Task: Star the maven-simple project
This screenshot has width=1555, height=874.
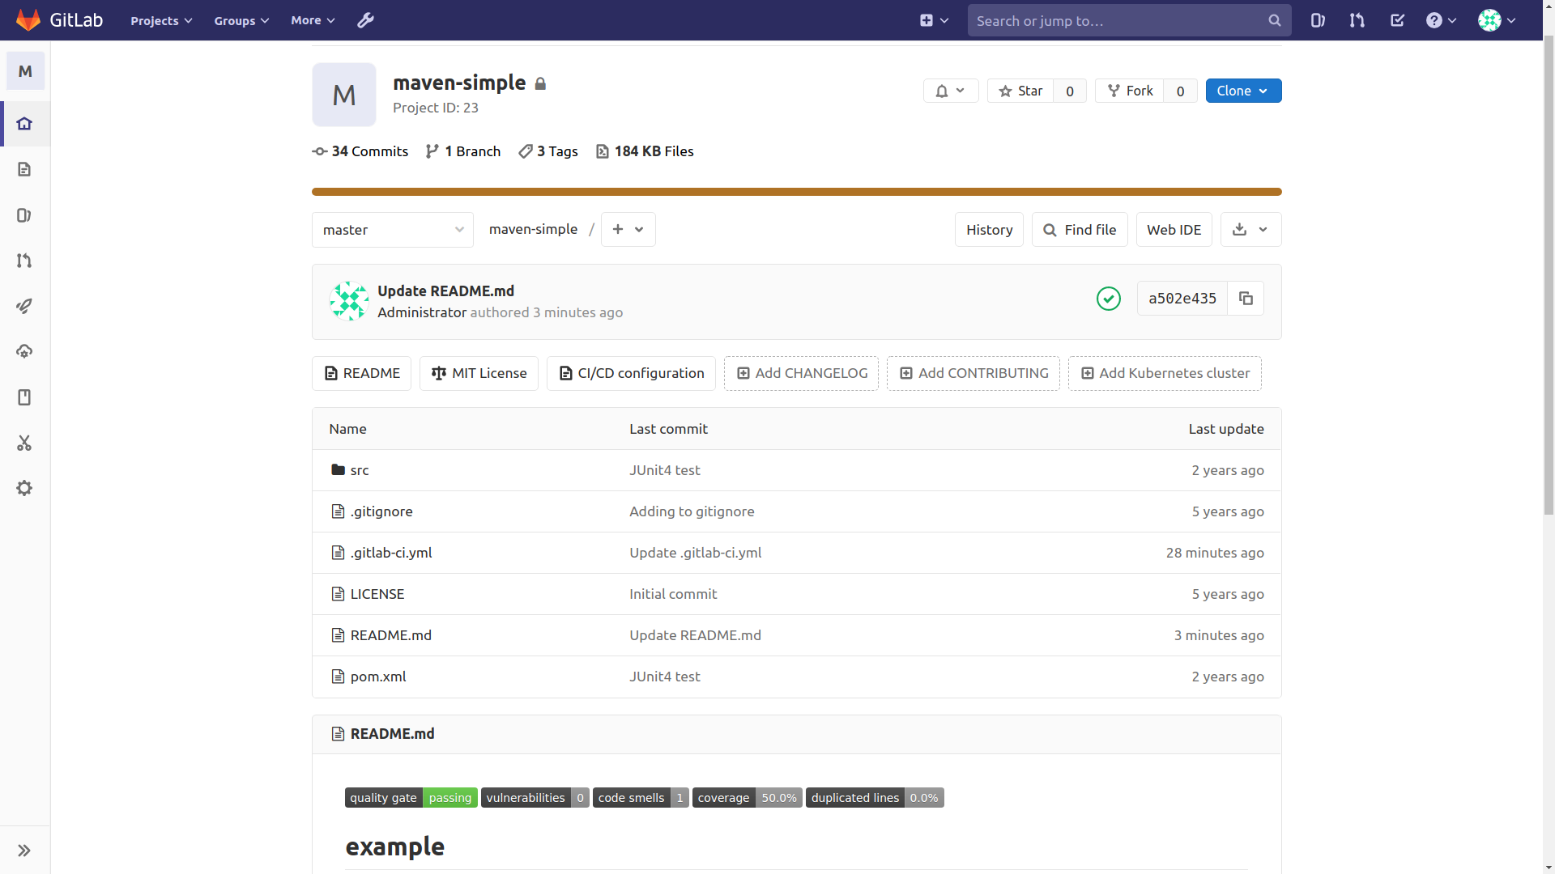Action: coord(1020,91)
